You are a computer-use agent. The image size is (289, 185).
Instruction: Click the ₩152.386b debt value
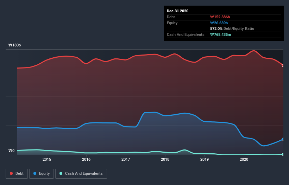pos(220,17)
